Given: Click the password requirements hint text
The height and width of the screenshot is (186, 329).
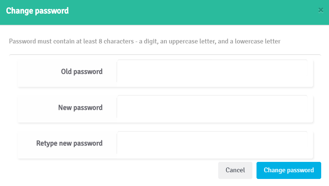Looking at the screenshot, I should coord(145,41).
